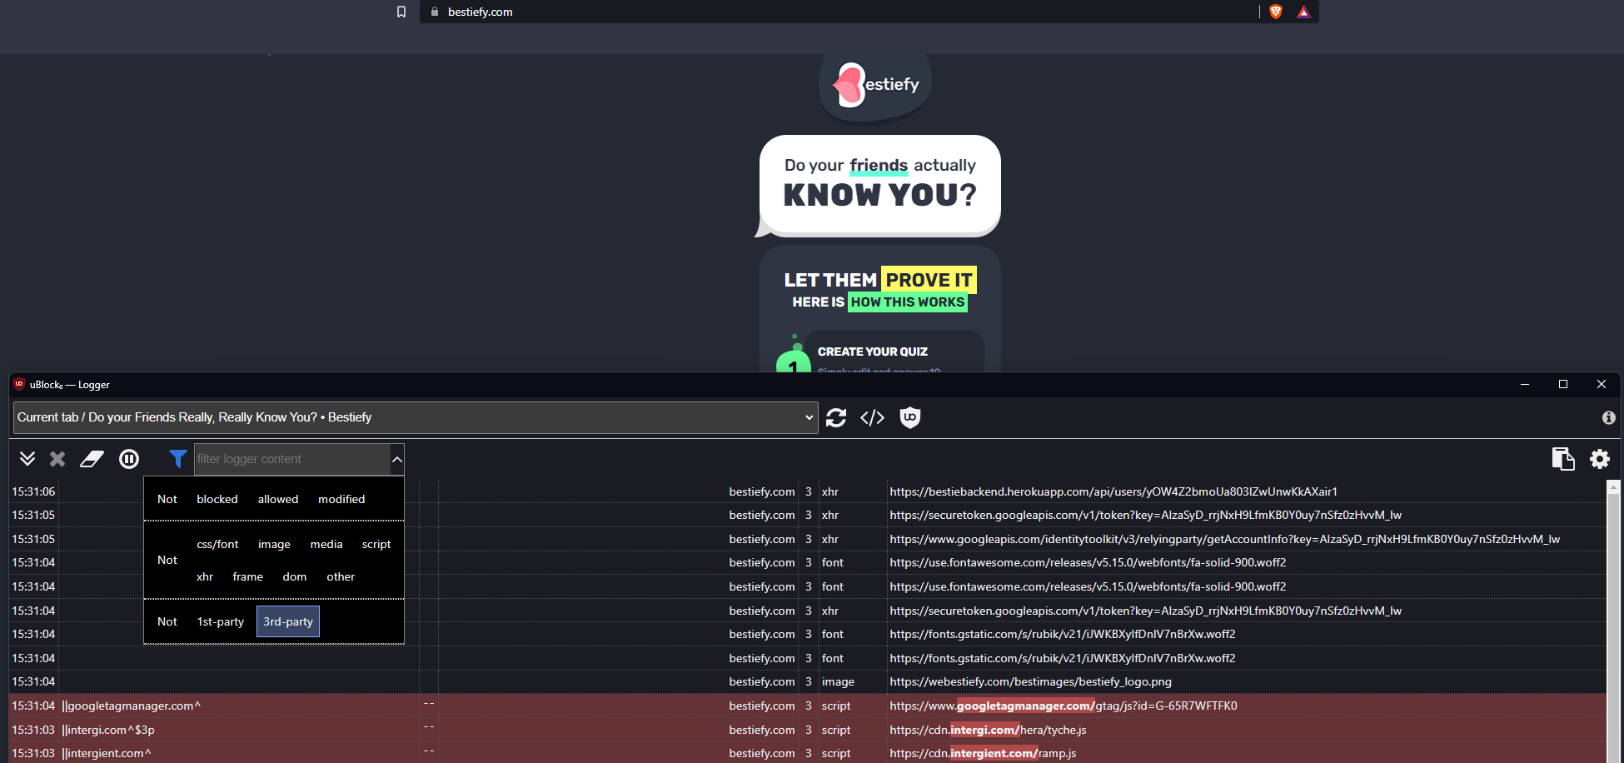
Task: Toggle the modified filter option
Action: coord(341,499)
